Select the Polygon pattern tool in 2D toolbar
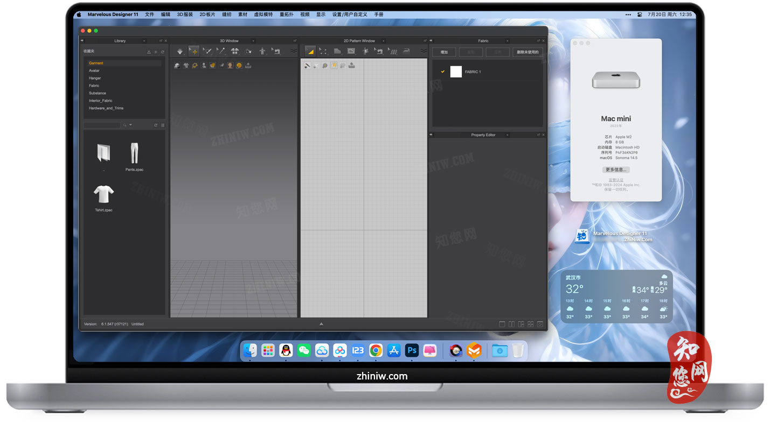 click(337, 51)
